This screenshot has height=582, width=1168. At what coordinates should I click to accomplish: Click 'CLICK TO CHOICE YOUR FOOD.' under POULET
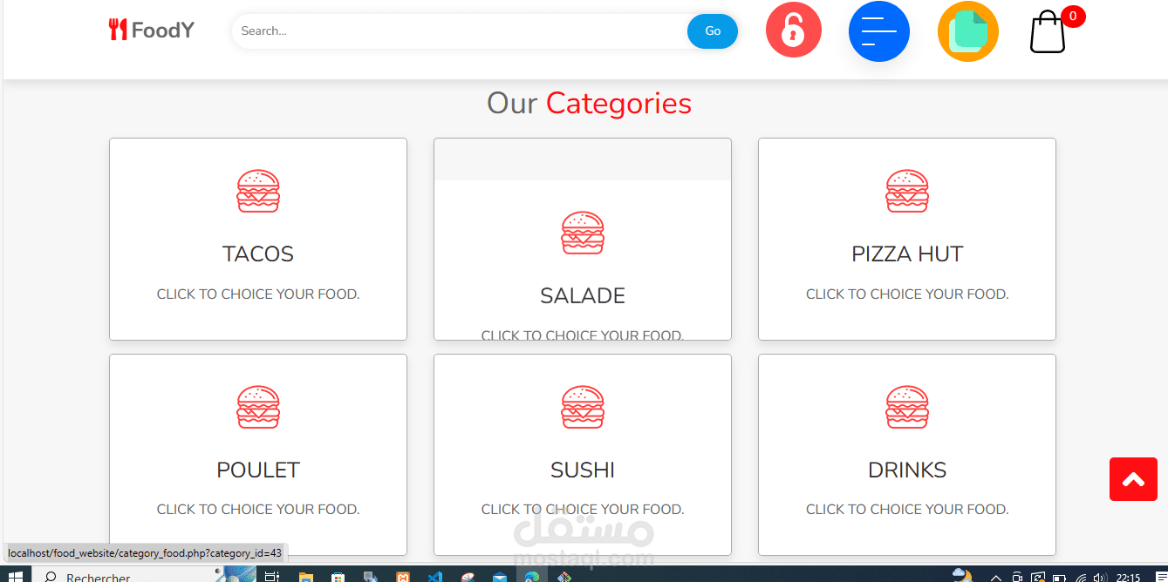[x=258, y=510]
